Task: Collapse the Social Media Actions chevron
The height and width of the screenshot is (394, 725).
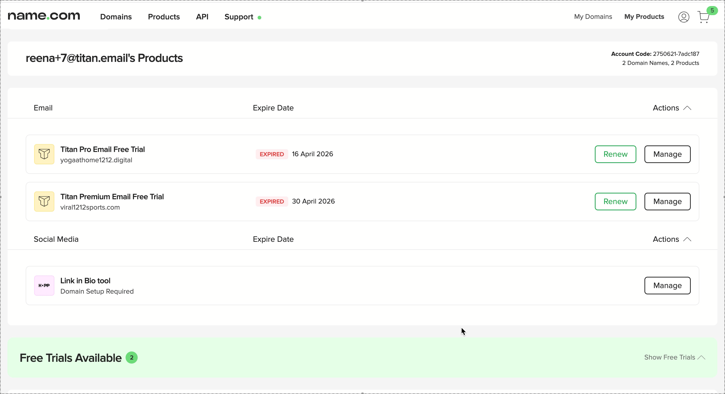Action: click(687, 239)
